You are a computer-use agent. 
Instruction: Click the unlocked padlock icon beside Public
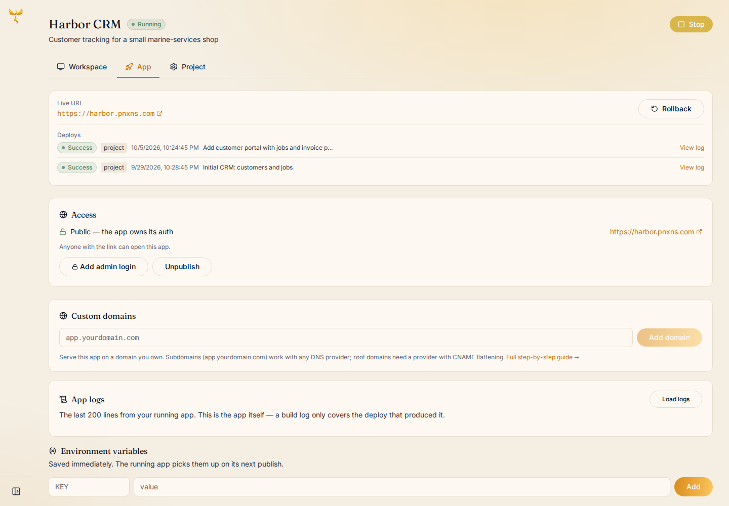(63, 232)
